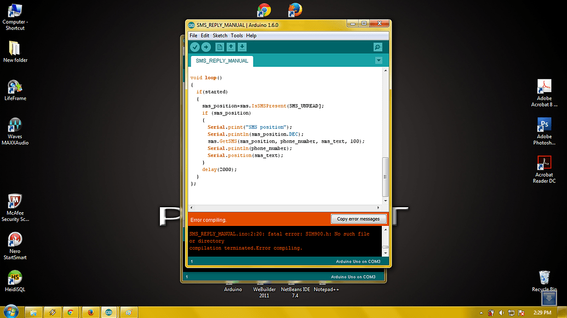Click horizontal scrollbar left arrow
The height and width of the screenshot is (318, 567).
(191, 208)
